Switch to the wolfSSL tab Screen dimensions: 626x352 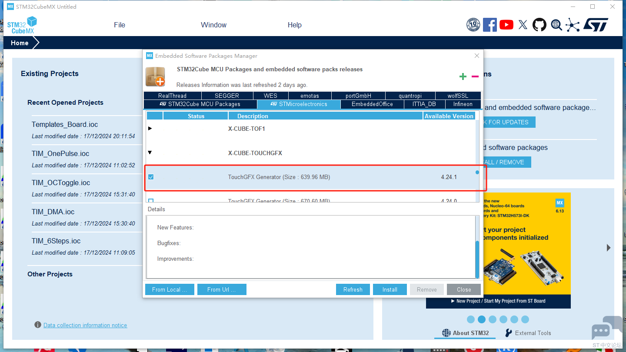click(x=458, y=96)
